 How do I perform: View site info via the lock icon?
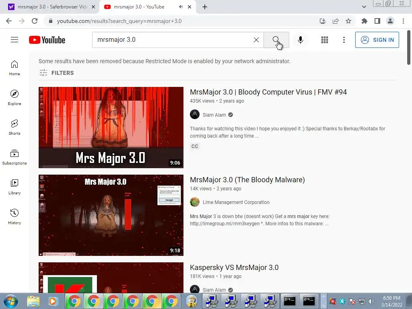51,21
